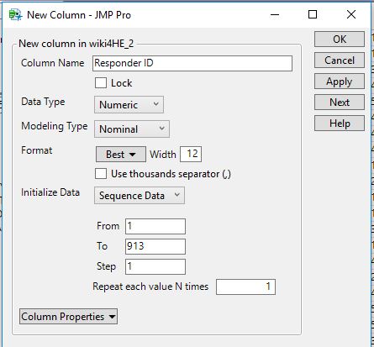Click the To value field
This screenshot has width=374, height=347.
(155, 246)
